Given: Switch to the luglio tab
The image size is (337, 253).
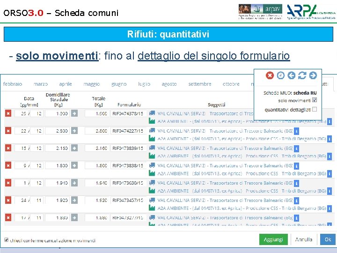Looking at the screenshot, I should click(144, 84).
